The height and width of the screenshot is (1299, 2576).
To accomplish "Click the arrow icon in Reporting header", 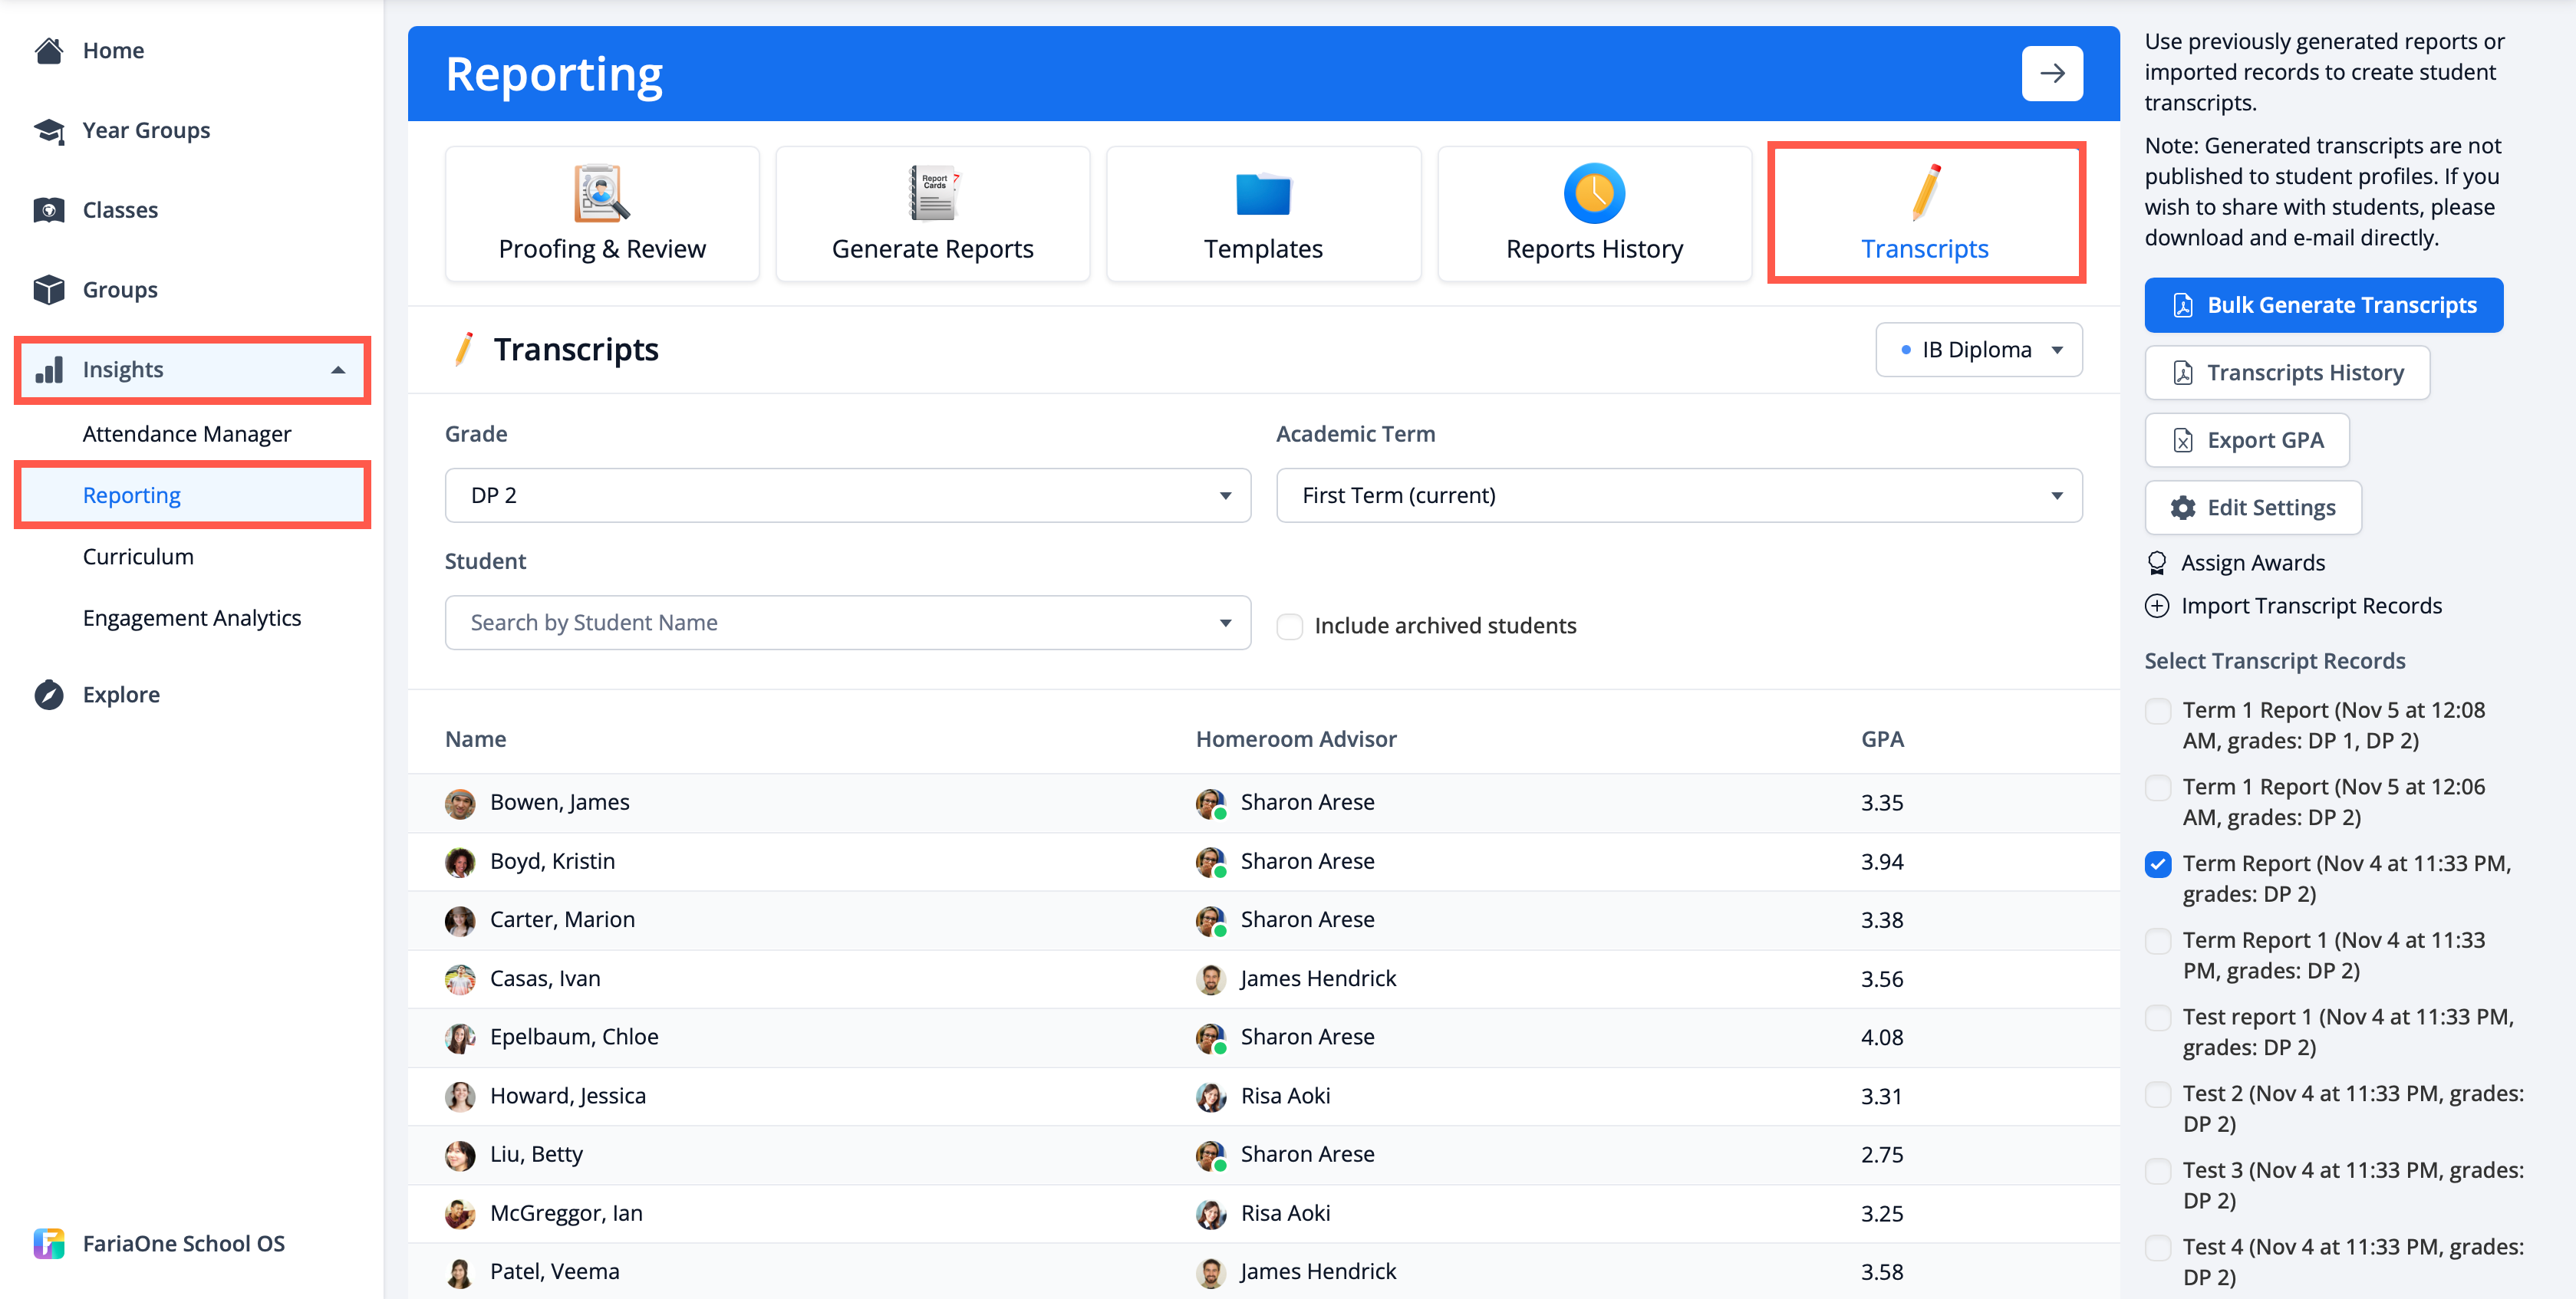I will 2051,74.
